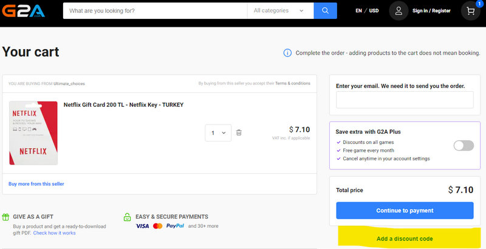Open the All categories dropdown
The width and height of the screenshot is (486, 249).
tap(280, 11)
